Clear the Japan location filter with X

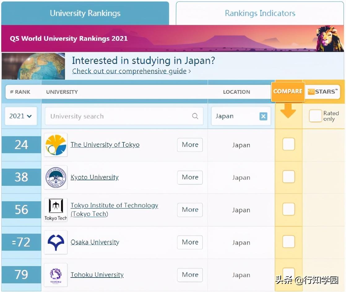click(263, 116)
